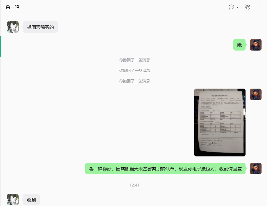
Task: Select the message bubble 找周天赐买的
Action: [40, 27]
